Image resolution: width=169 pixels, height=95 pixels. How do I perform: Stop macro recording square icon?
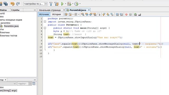(130, 15)
